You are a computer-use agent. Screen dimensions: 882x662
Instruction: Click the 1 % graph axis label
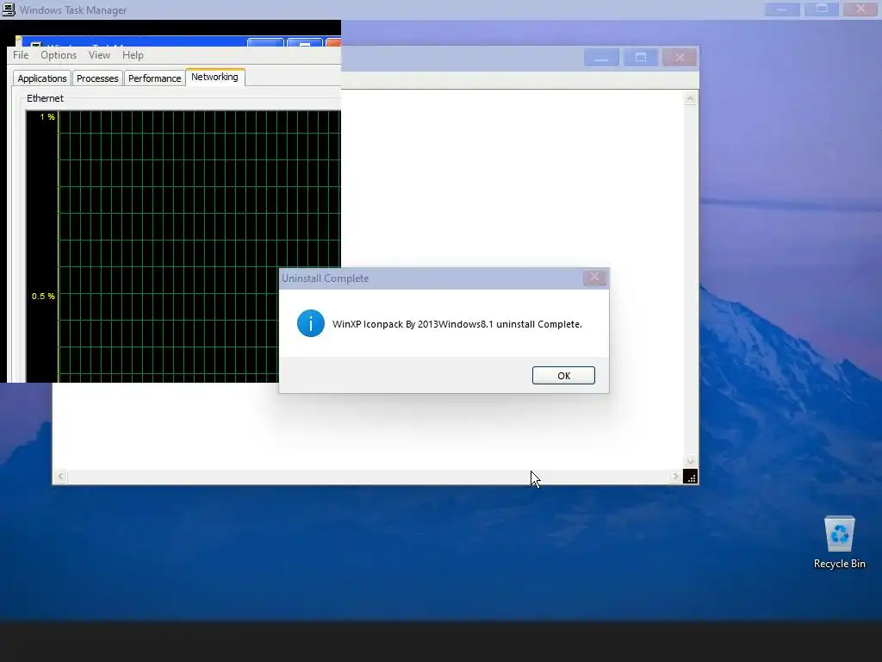pyautogui.click(x=47, y=117)
